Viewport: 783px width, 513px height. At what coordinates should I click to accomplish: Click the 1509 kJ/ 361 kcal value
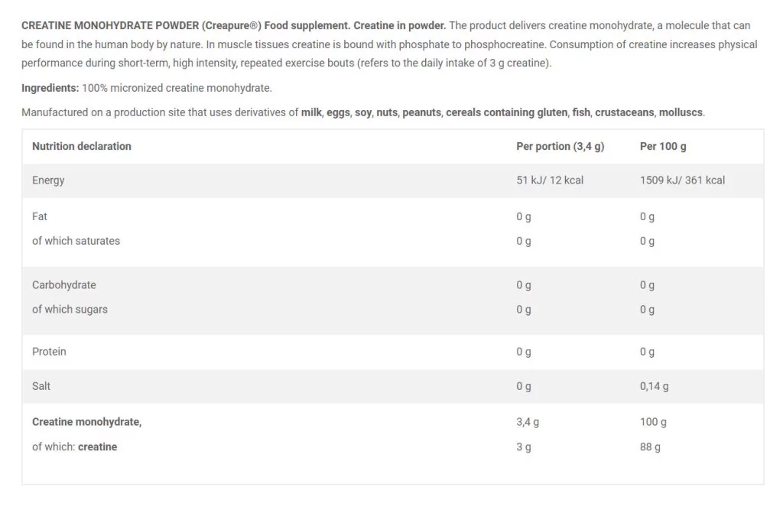[x=682, y=180]
